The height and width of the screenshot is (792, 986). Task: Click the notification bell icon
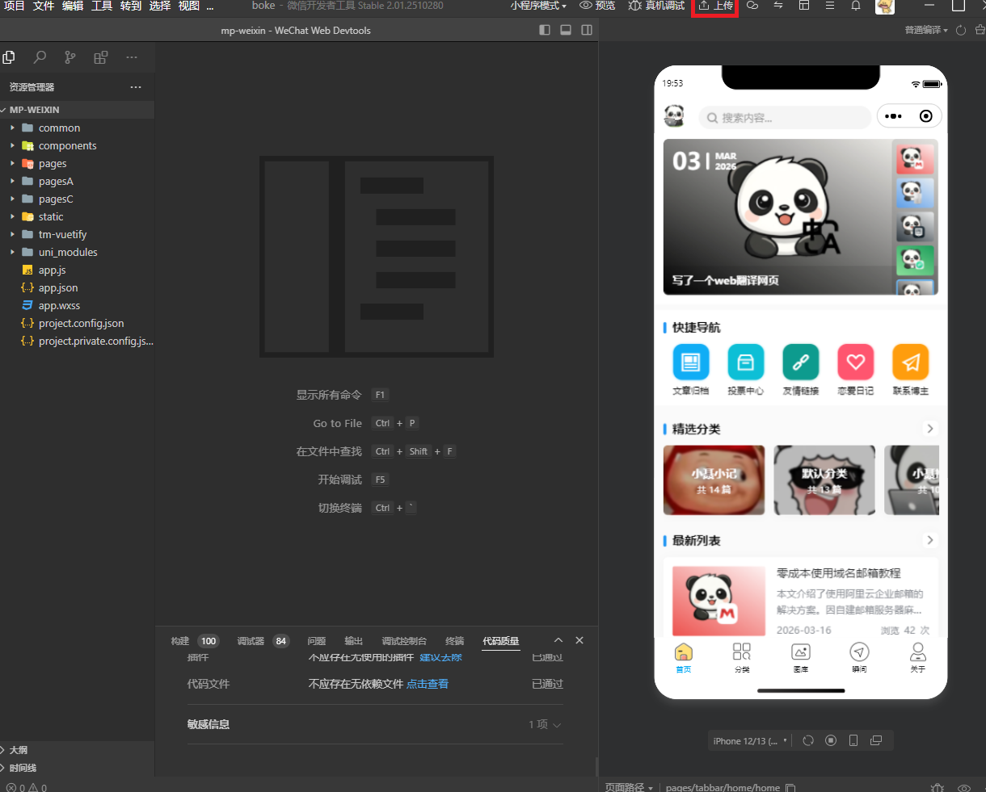(x=856, y=6)
